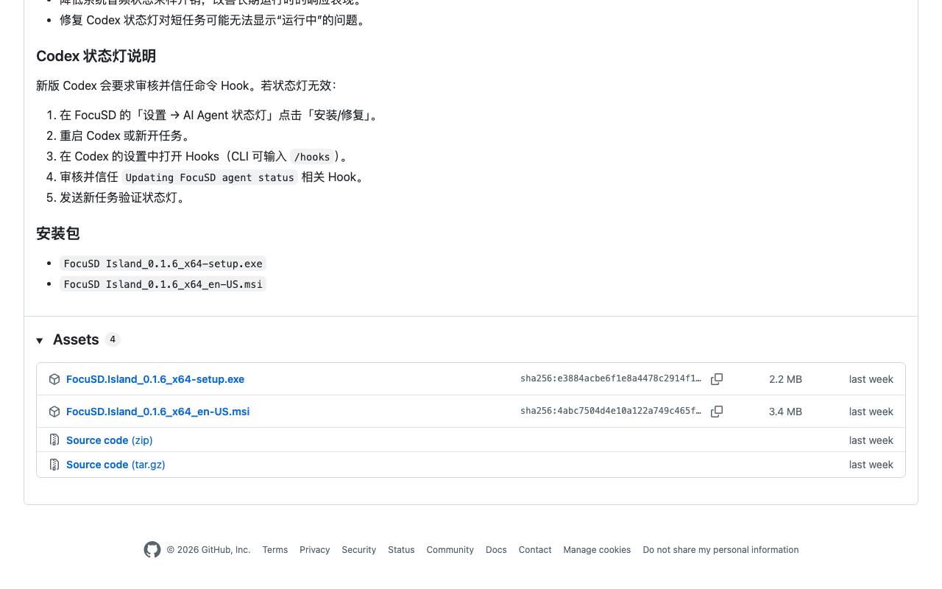Click the step '发送新任务验证状态灯。'
The width and height of the screenshot is (942, 589).
coord(125,198)
